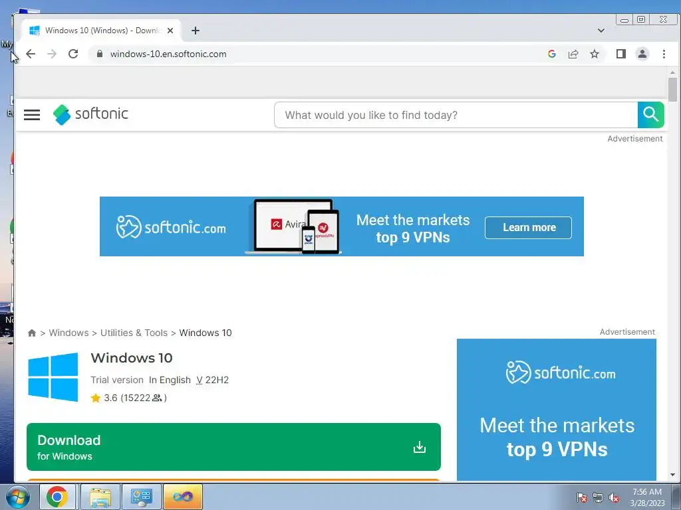Open File Explorer from the taskbar
681x510 pixels.
coord(100,497)
